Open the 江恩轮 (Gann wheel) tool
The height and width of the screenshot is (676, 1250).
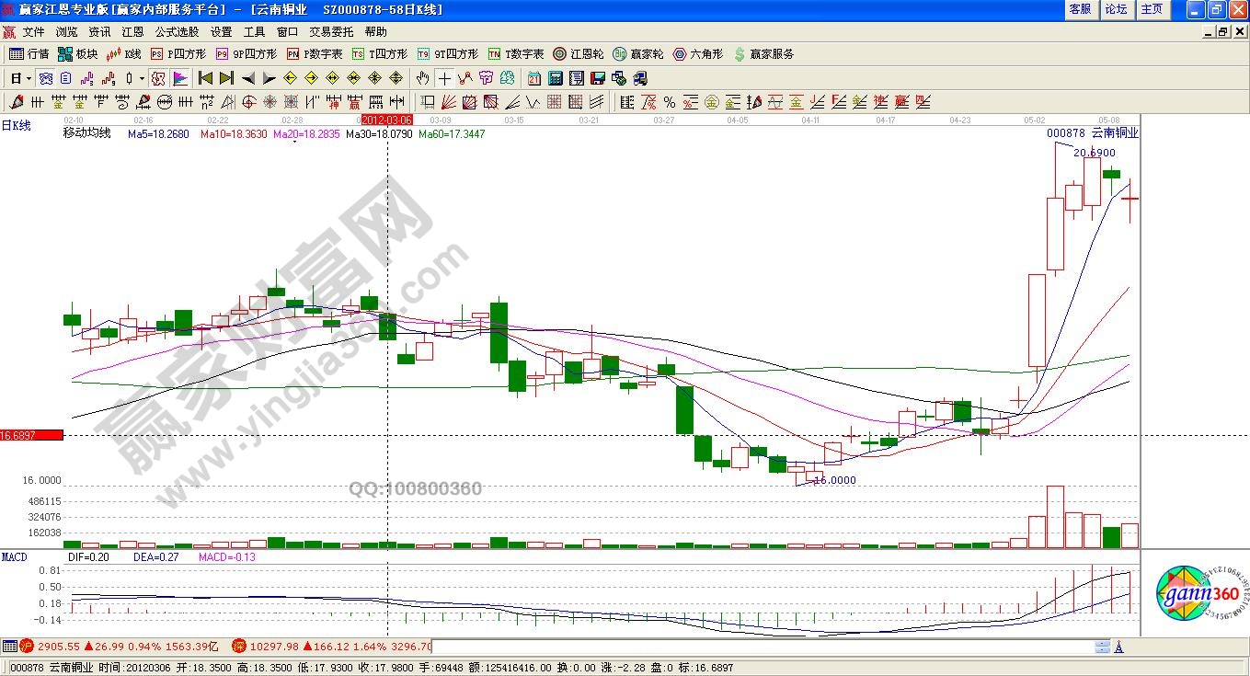tap(578, 54)
